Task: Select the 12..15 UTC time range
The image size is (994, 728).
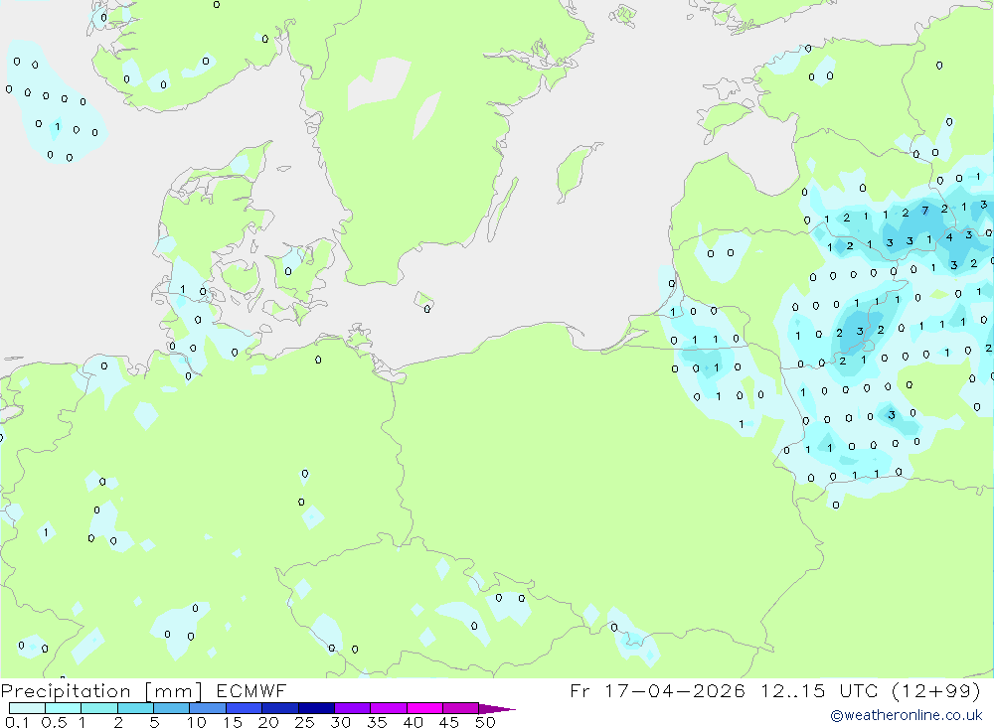Action: click(820, 690)
